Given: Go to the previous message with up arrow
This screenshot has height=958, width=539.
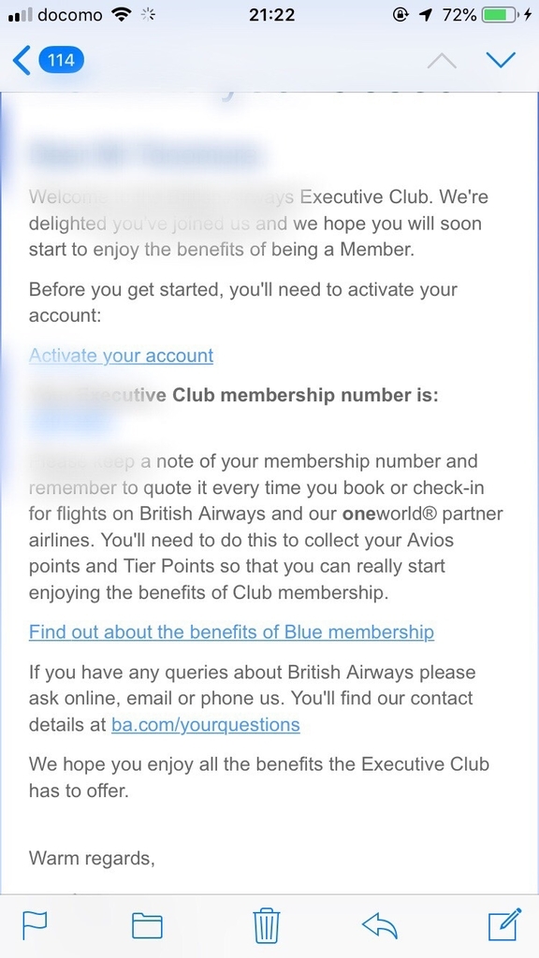Looking at the screenshot, I should [x=442, y=60].
